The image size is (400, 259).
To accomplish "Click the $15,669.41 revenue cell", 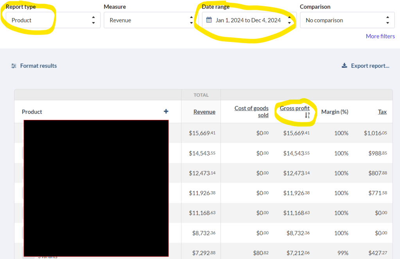I will 202,133.
